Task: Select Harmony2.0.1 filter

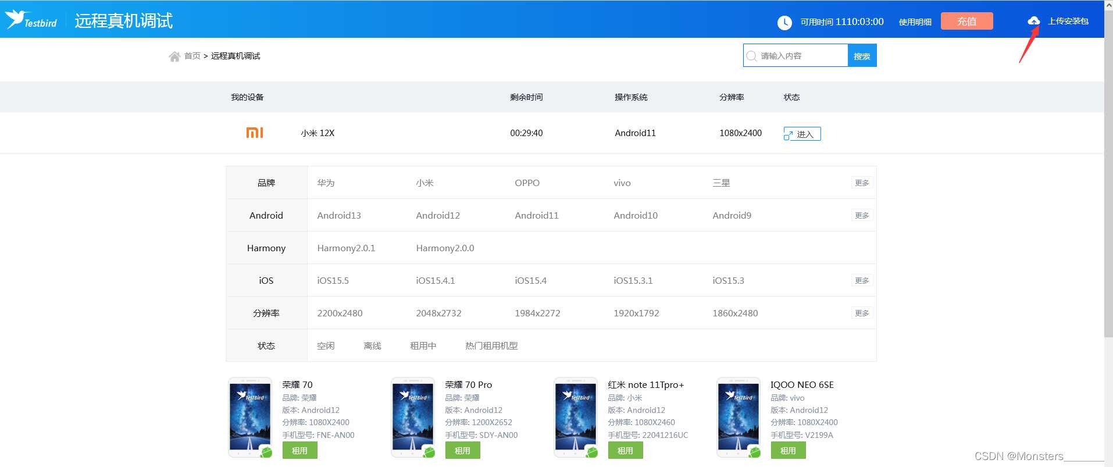Action: 346,248
